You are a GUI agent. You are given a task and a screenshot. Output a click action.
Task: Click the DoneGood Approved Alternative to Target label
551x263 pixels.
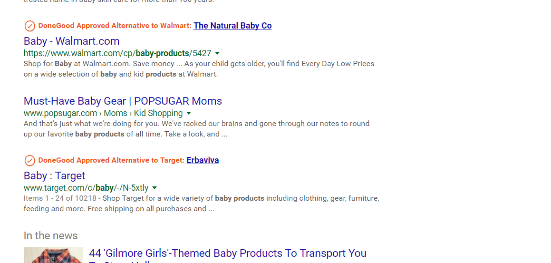point(111,160)
